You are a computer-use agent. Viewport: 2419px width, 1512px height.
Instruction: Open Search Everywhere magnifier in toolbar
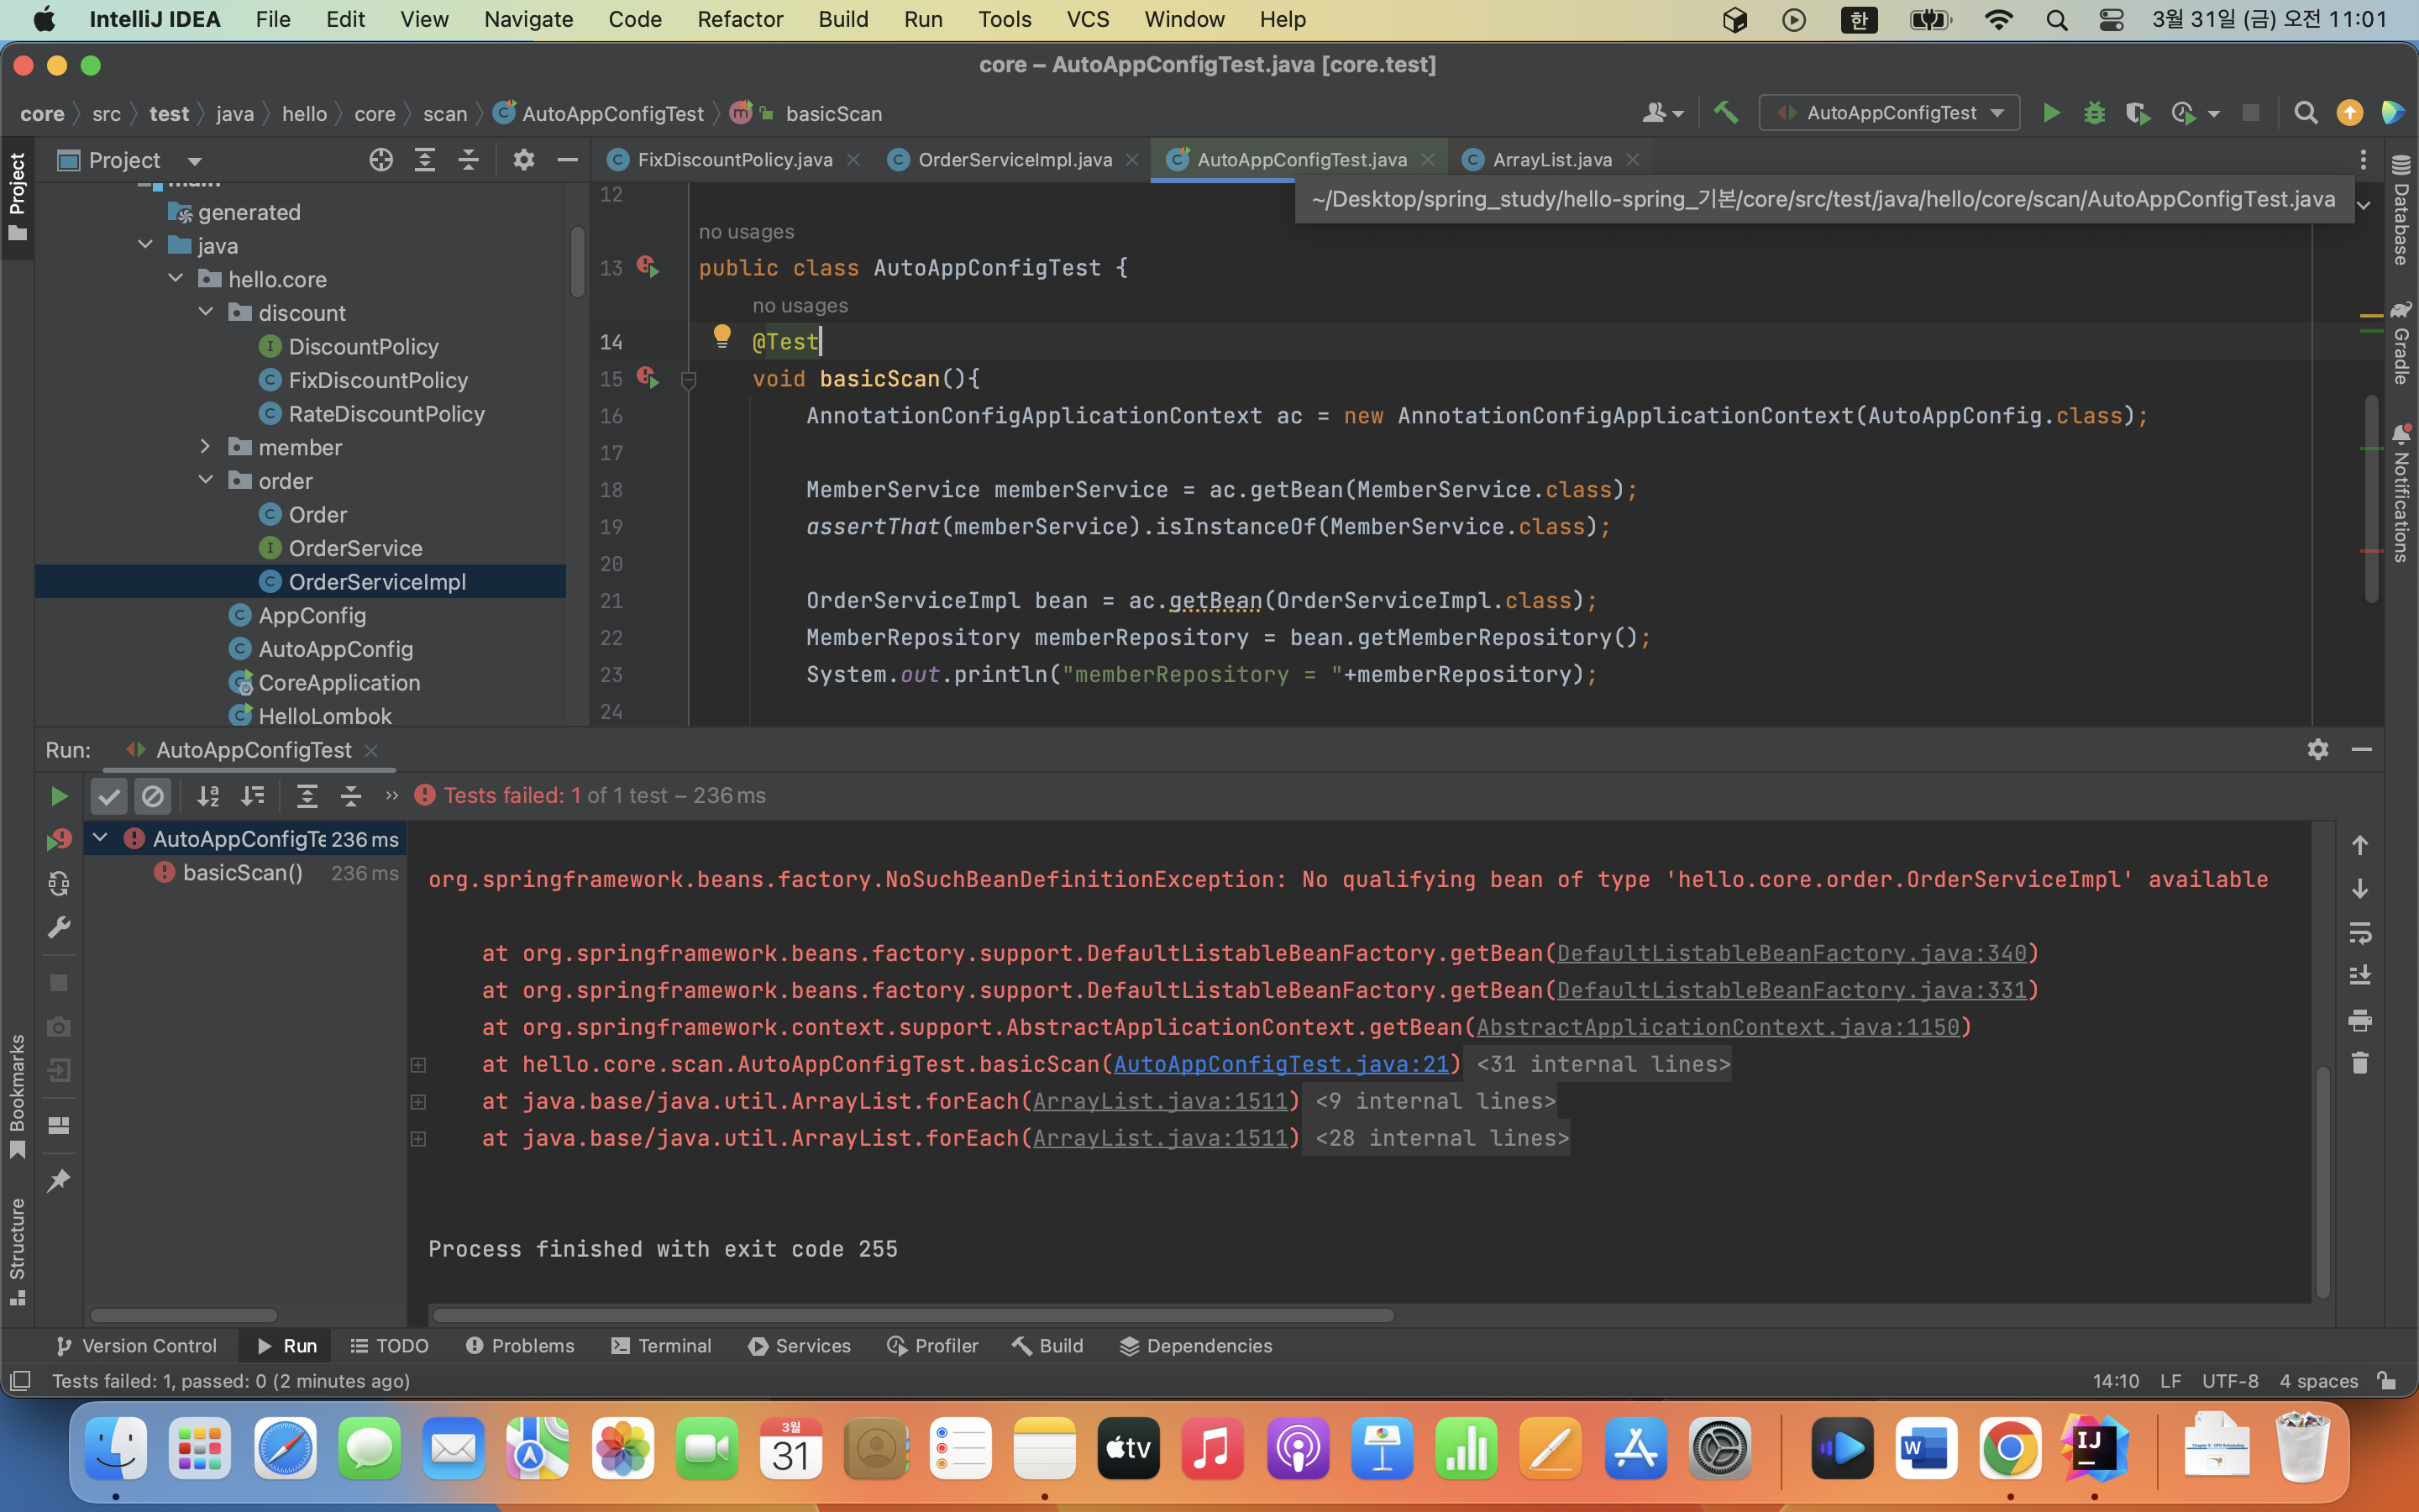point(2305,113)
